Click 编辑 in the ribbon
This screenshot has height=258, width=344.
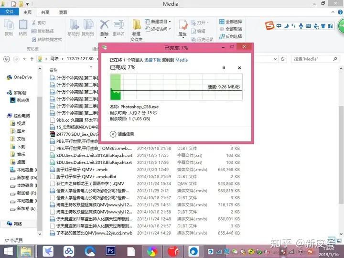click(x=199, y=31)
